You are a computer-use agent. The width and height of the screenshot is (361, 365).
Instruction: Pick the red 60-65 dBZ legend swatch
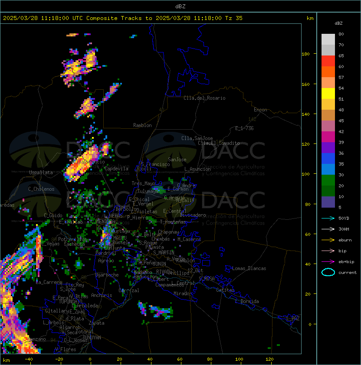click(x=328, y=61)
